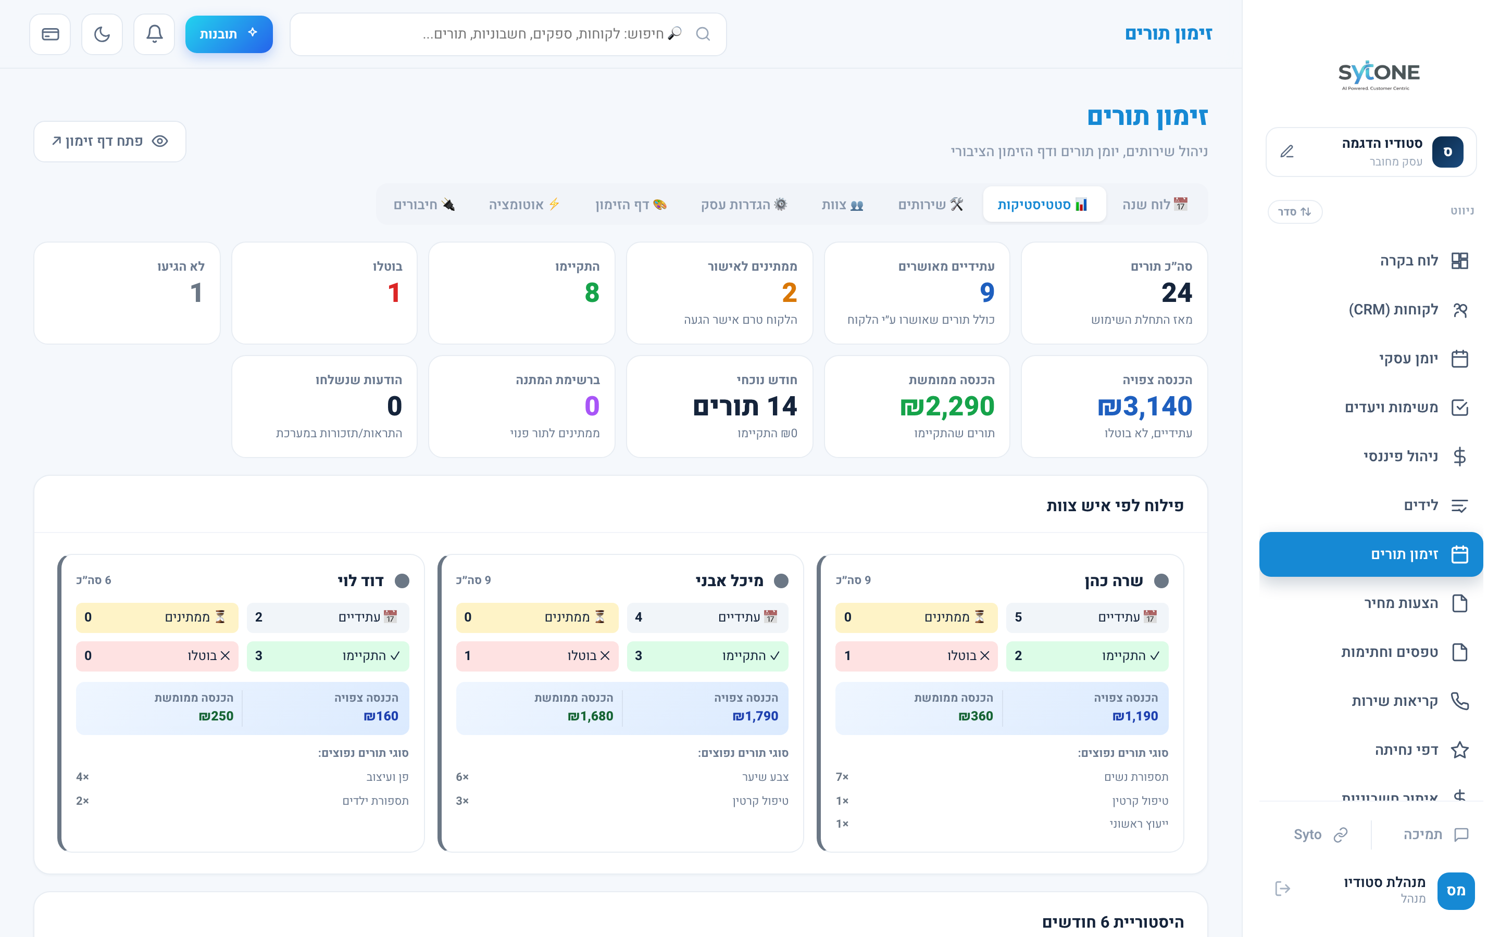Click עתידיים chip in שרה כהן card

[x=1086, y=617]
